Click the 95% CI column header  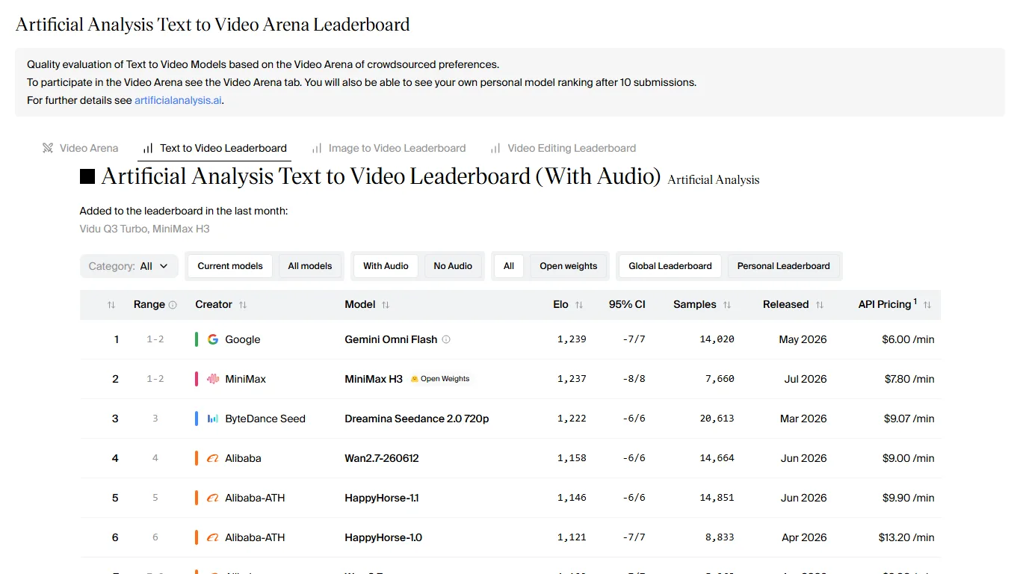[x=627, y=305]
